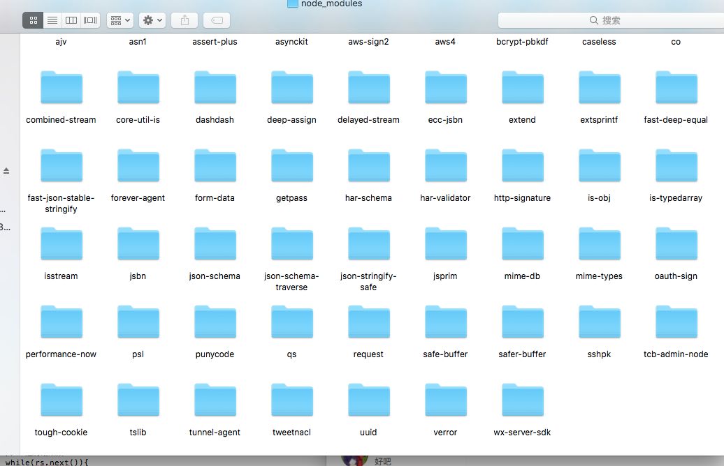Select the psl folder icon
Screen dimensions: 724x466
tap(138, 322)
